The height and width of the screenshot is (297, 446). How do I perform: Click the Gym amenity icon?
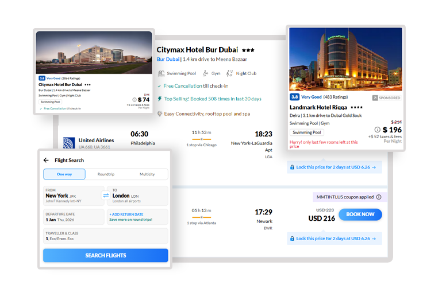coord(205,73)
